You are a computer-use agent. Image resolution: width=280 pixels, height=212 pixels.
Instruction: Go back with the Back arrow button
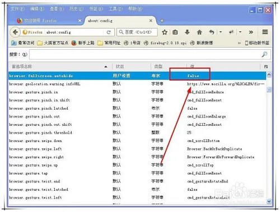15,32
